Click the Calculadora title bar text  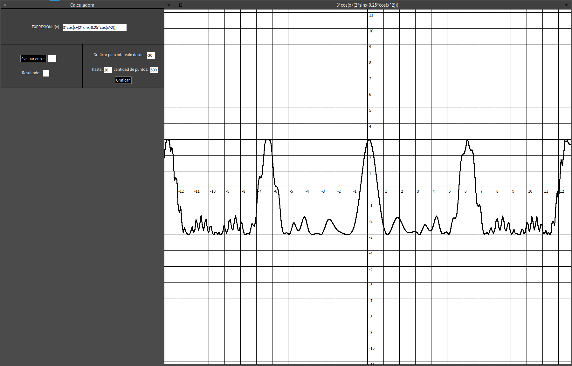(x=82, y=5)
